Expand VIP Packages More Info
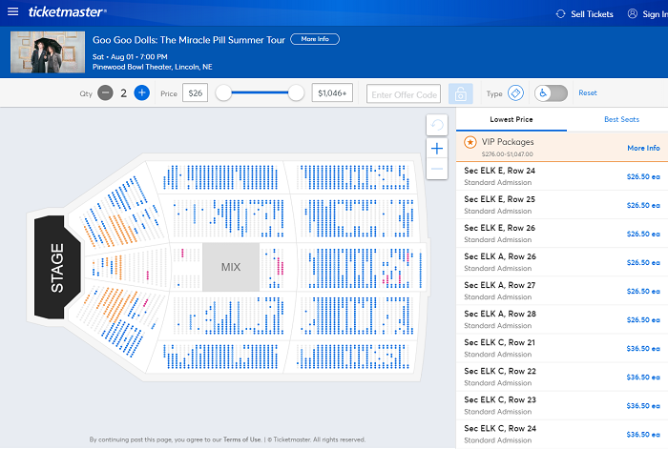Viewport: 668px width, 449px height. click(642, 148)
